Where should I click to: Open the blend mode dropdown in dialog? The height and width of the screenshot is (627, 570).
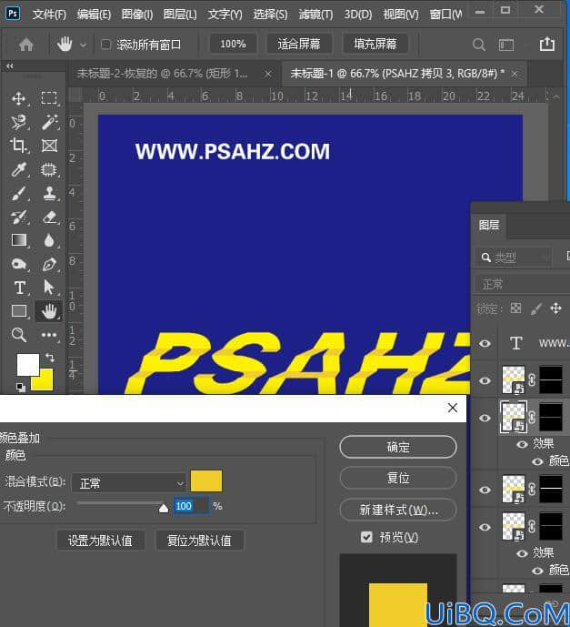click(x=129, y=483)
